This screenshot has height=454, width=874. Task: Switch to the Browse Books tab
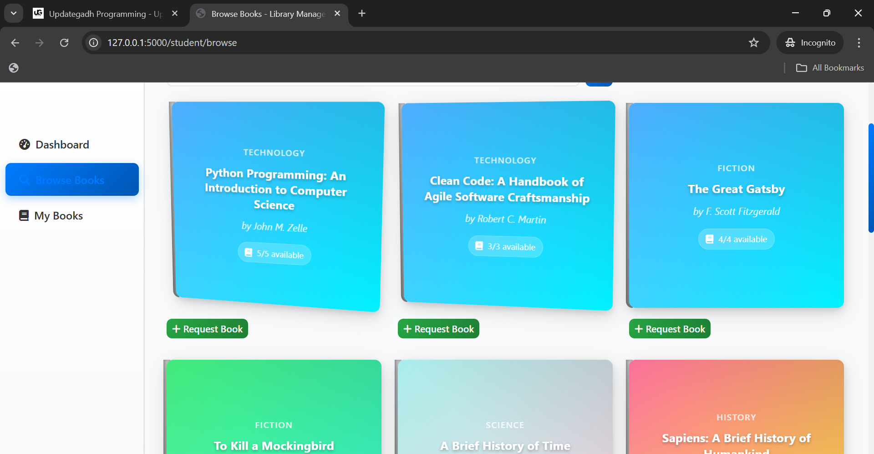tap(268, 14)
